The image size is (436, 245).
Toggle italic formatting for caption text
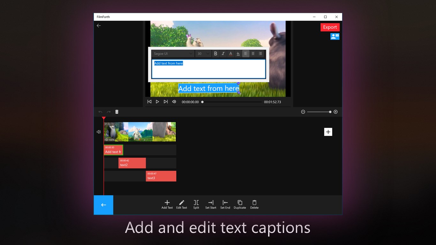pos(223,54)
